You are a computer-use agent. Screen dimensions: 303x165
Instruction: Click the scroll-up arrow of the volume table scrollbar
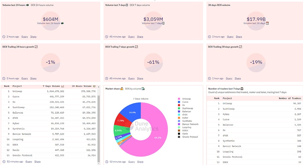point(99,87)
